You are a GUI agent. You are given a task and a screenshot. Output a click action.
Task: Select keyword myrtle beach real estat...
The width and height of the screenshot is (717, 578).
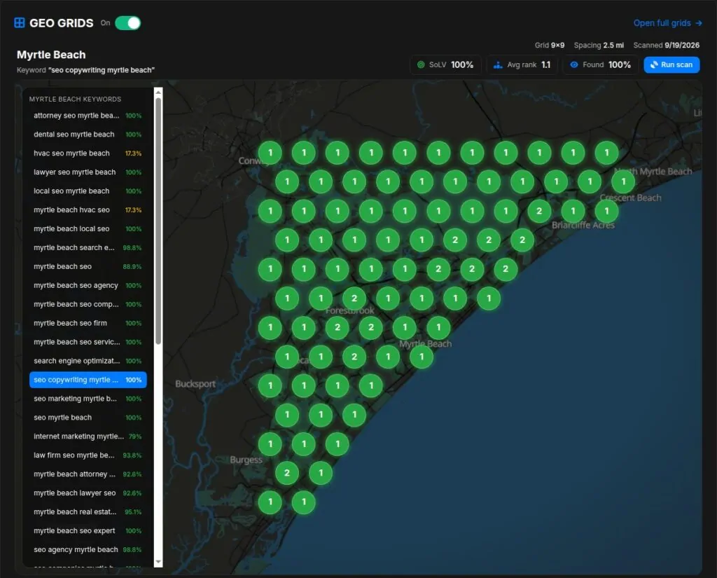(x=88, y=511)
